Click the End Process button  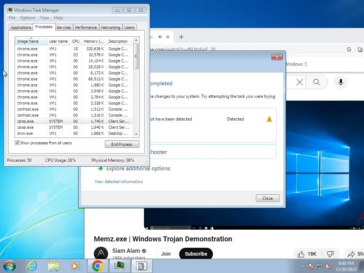pos(122,144)
